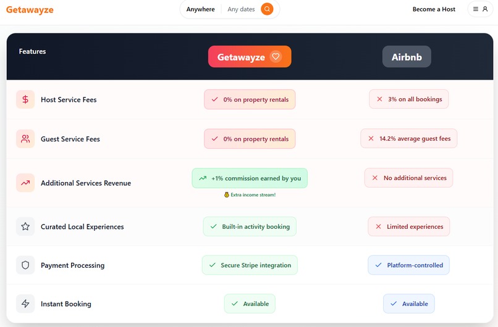Viewport: 498px width, 327px height.
Task: Click the 'Built-in activity booking' badge
Action: 250,226
